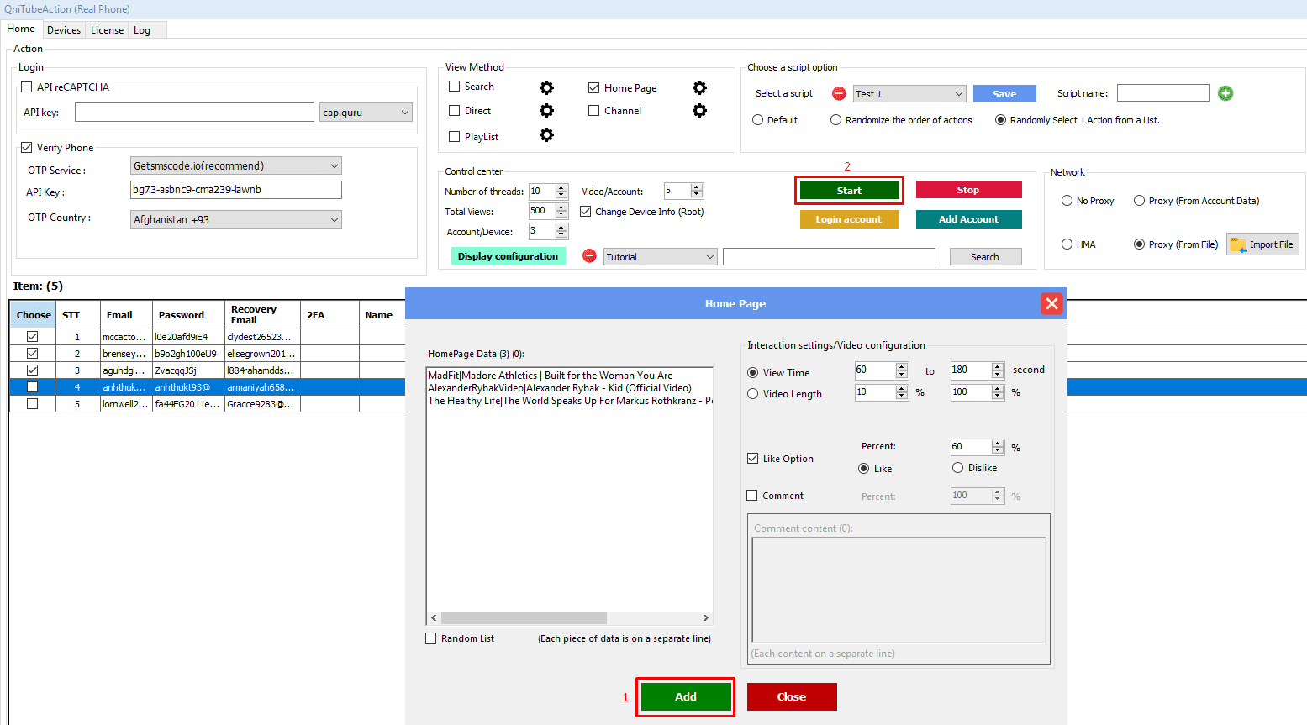Select Randomize the order of actions
The height and width of the screenshot is (725, 1307).
[x=835, y=120]
